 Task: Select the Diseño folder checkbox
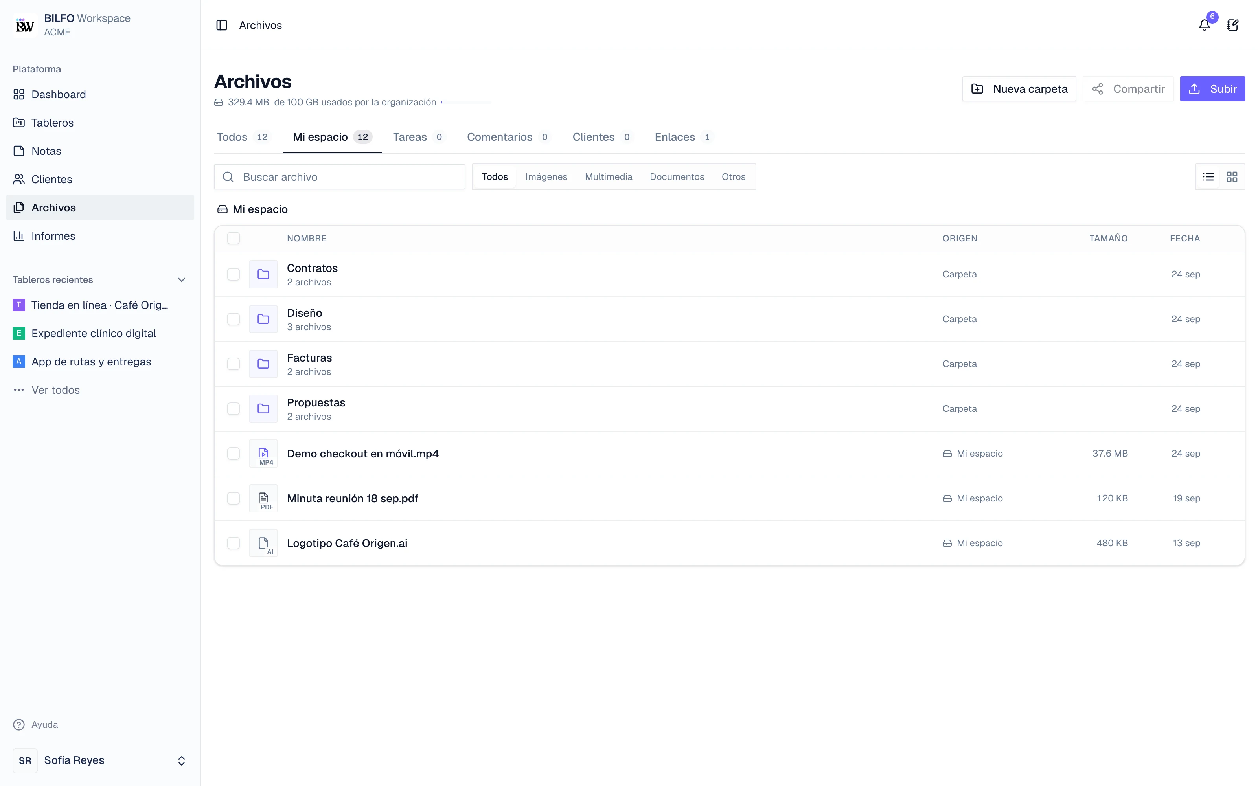click(234, 319)
